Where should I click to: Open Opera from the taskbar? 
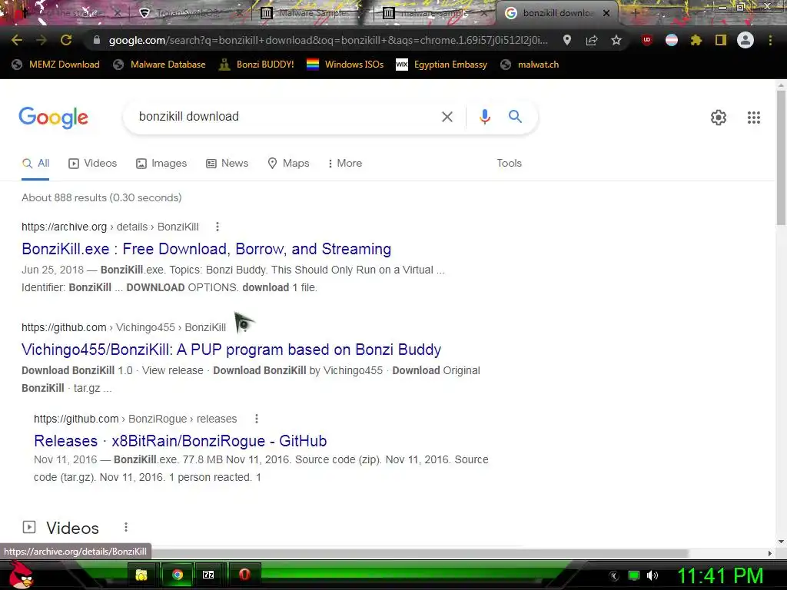pos(244,575)
